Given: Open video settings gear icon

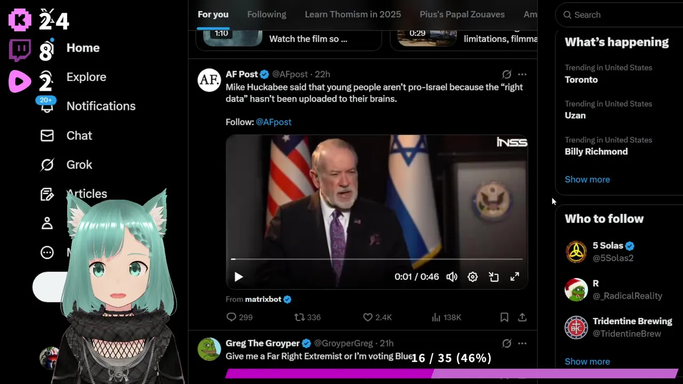Looking at the screenshot, I should pyautogui.click(x=473, y=277).
